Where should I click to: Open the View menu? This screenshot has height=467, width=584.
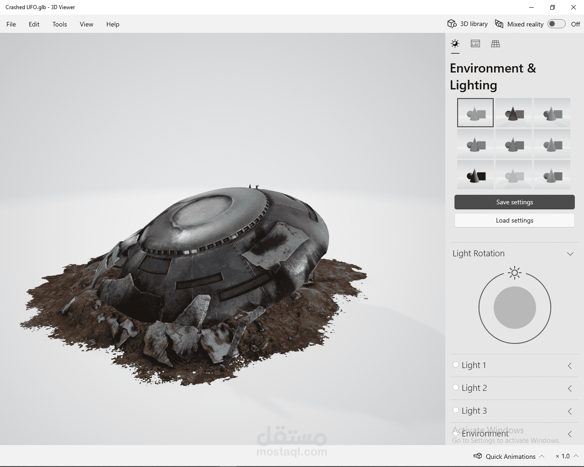coord(86,24)
